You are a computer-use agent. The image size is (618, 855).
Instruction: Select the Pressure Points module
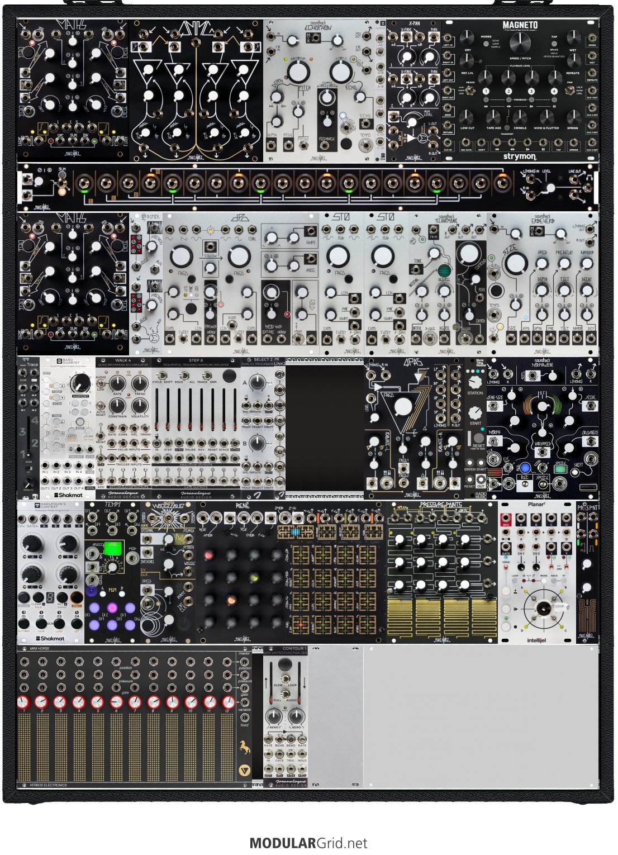[442, 572]
